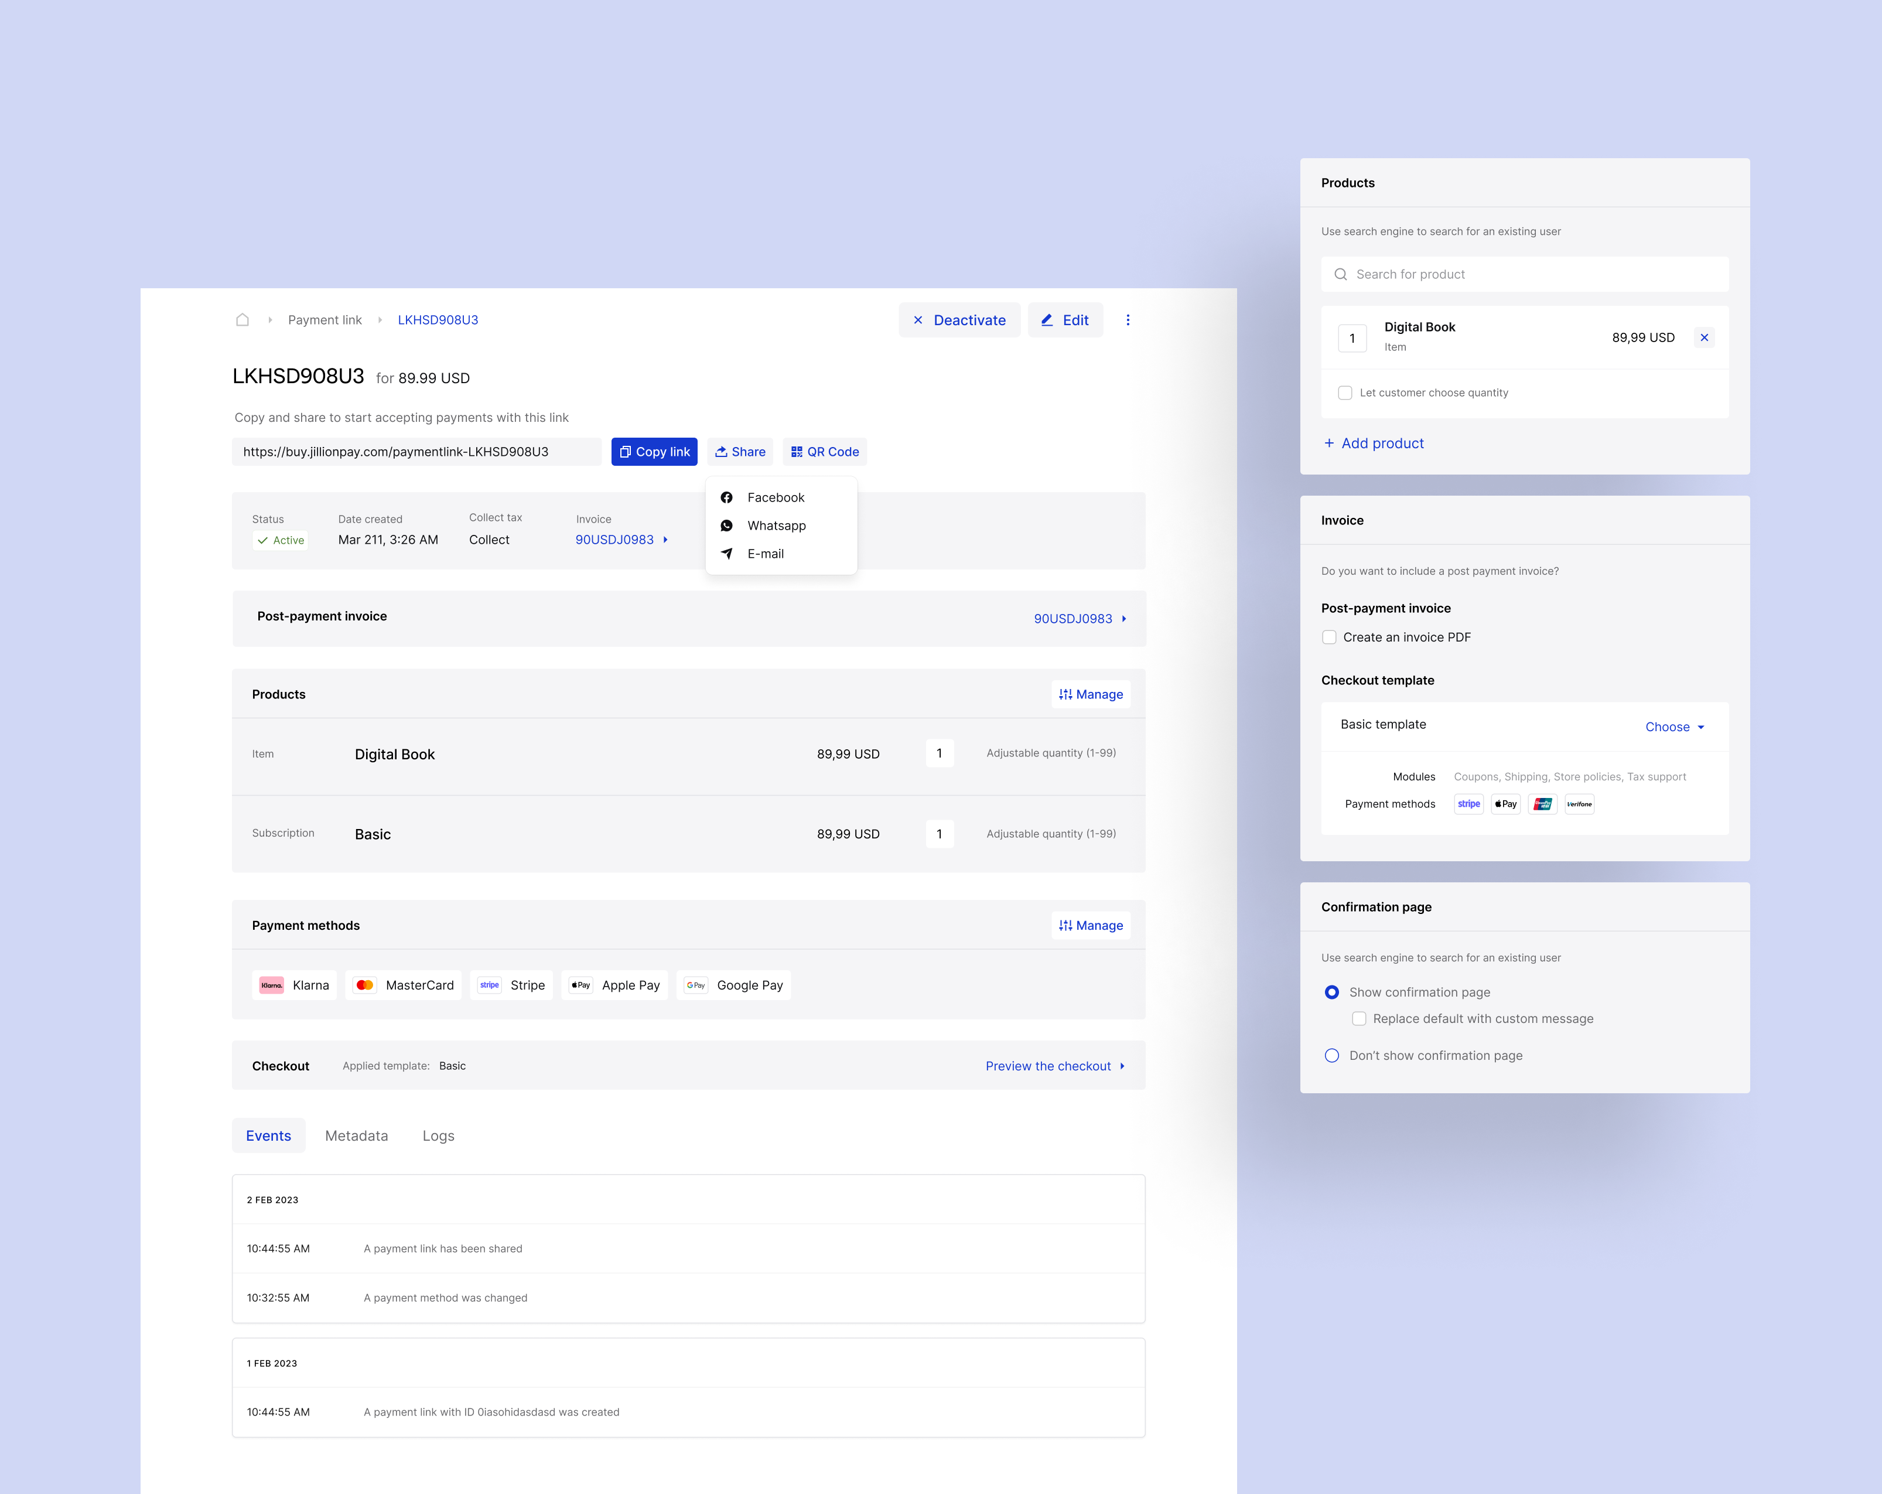Click the Edit pencil button
This screenshot has height=1494, width=1882.
coord(1064,319)
